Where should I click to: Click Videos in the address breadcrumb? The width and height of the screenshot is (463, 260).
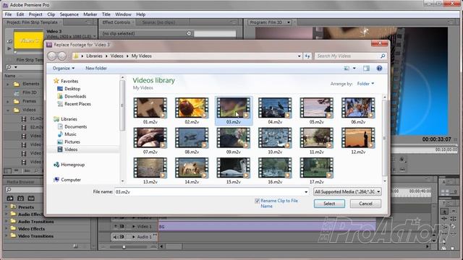[116, 56]
